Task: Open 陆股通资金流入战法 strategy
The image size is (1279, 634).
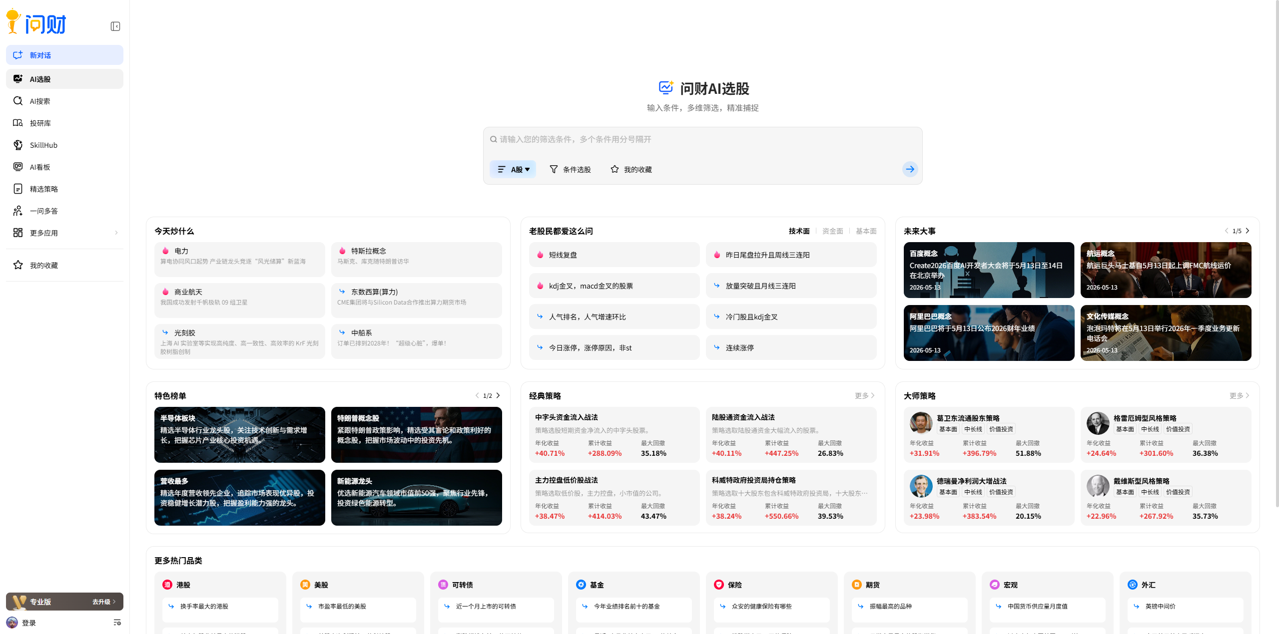Action: (x=791, y=435)
